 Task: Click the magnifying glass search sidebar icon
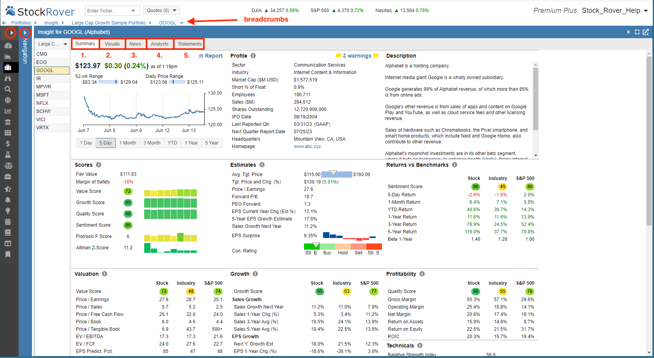(8, 89)
